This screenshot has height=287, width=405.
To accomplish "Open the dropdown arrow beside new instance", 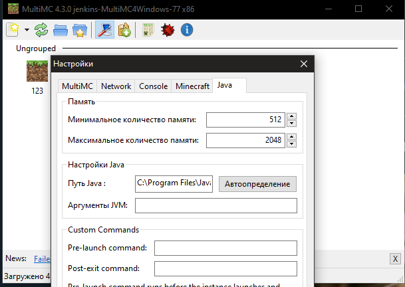I will (27, 30).
